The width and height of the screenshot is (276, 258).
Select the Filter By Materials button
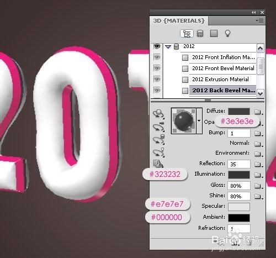click(x=214, y=34)
